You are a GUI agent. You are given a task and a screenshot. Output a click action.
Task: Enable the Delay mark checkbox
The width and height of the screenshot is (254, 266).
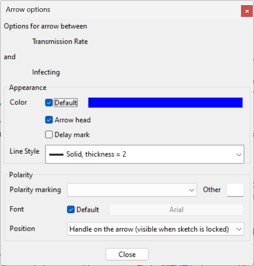tap(49, 135)
